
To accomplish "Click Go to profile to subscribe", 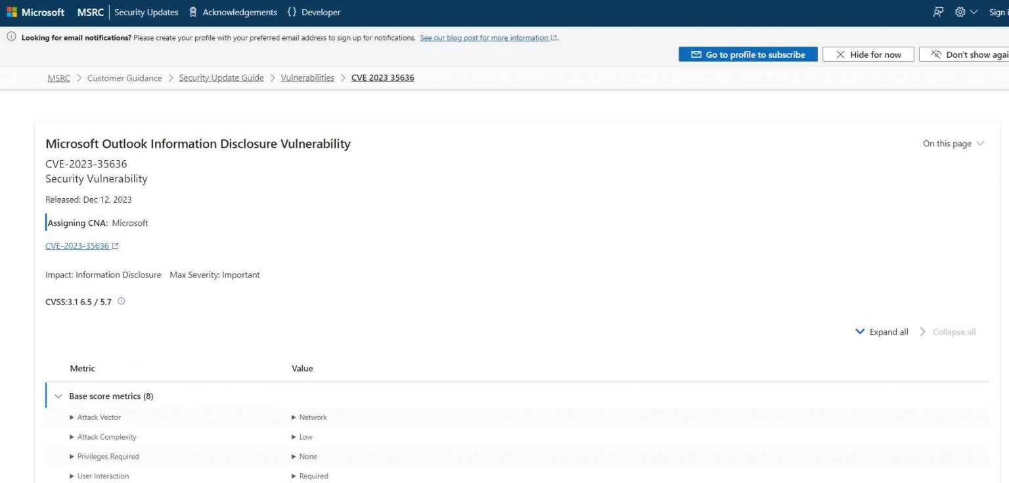I will (748, 54).
